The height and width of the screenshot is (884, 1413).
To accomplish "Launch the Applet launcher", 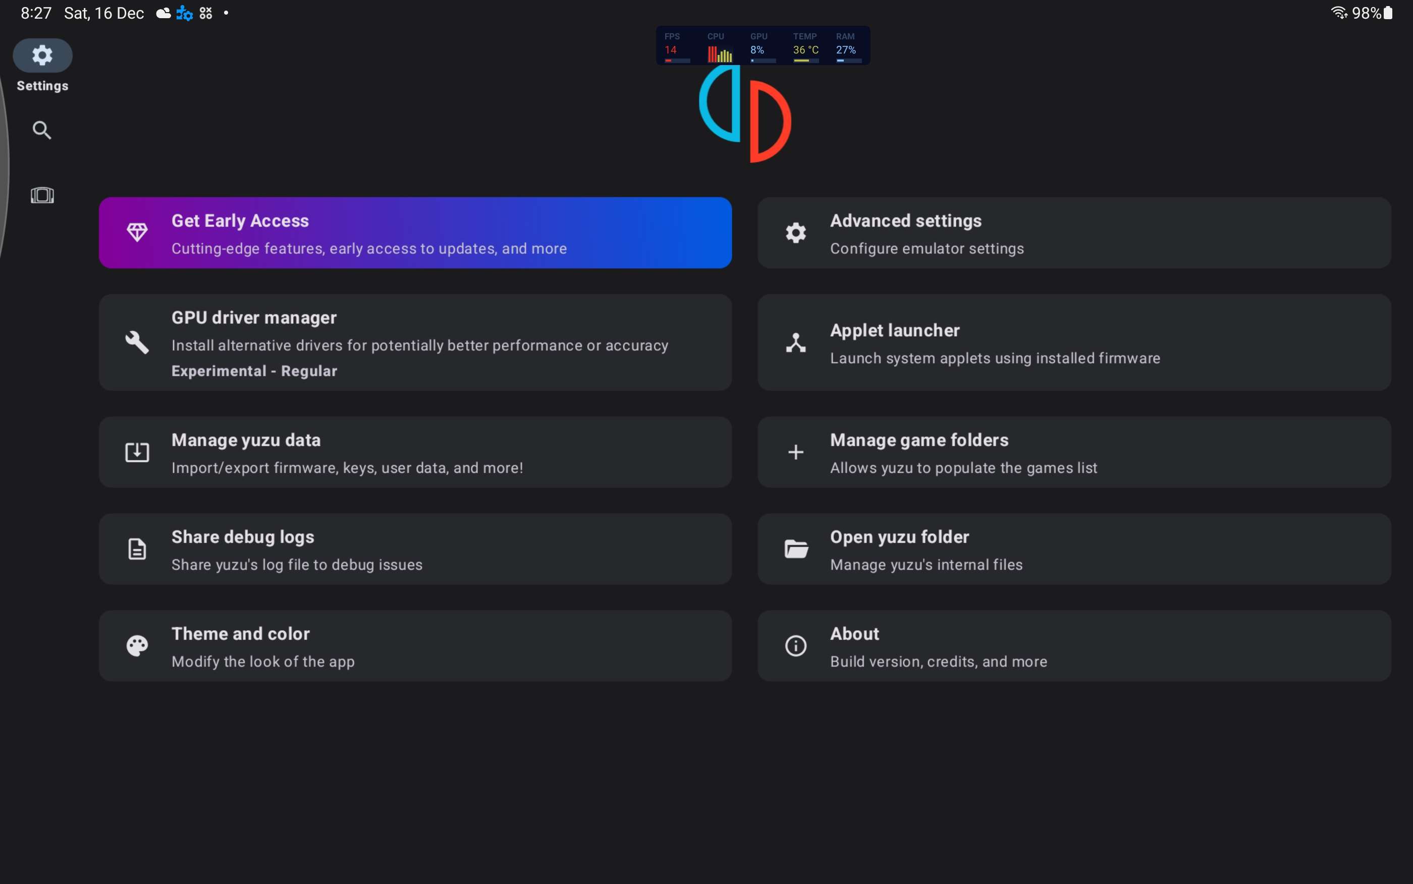I will pos(1074,343).
